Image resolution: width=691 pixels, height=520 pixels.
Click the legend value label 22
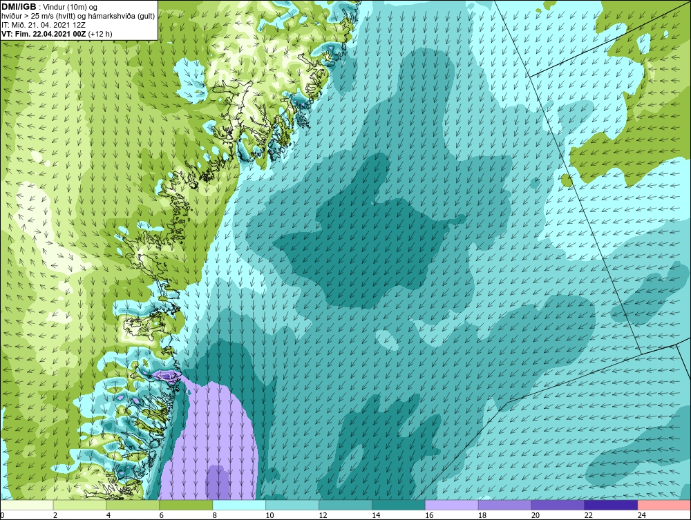(x=588, y=515)
